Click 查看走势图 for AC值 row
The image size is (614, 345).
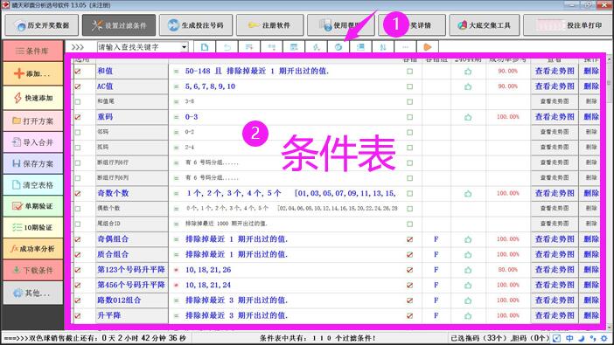(555, 86)
